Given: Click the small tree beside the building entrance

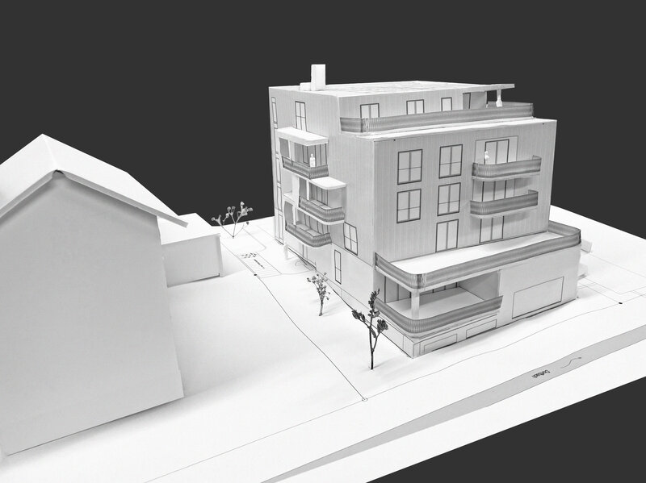Looking at the screenshot, I should [321, 290].
